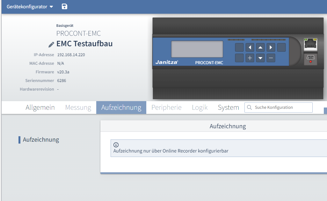Click the up arrow key on device

pyautogui.click(x=260, y=48)
